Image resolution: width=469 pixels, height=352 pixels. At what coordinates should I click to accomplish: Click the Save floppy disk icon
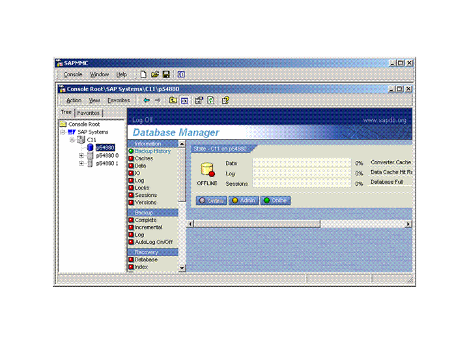point(166,75)
